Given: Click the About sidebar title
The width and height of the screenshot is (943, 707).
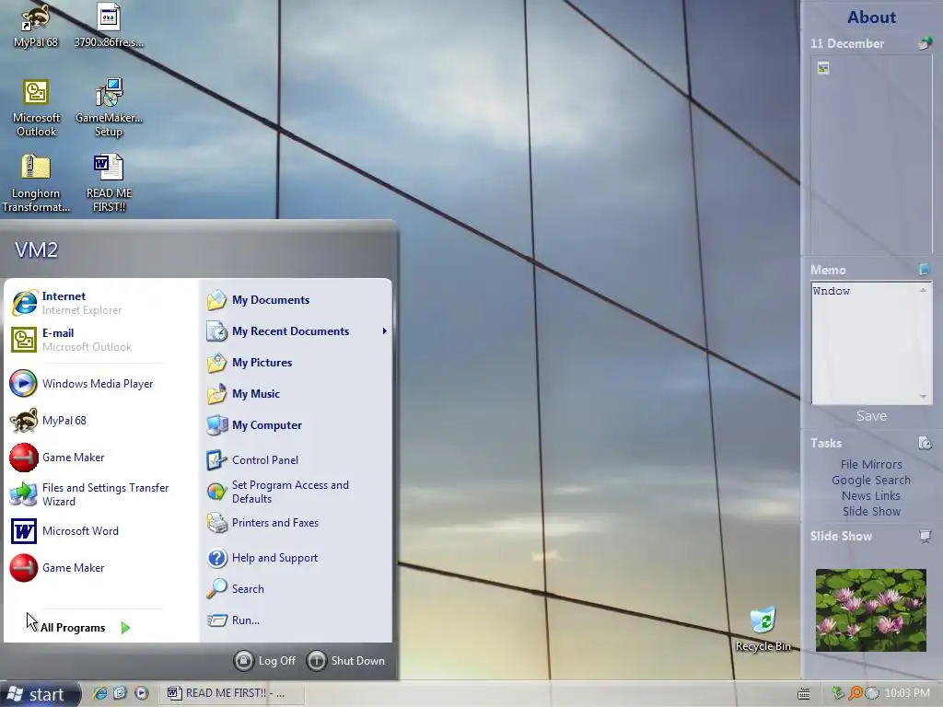Looking at the screenshot, I should [x=871, y=17].
